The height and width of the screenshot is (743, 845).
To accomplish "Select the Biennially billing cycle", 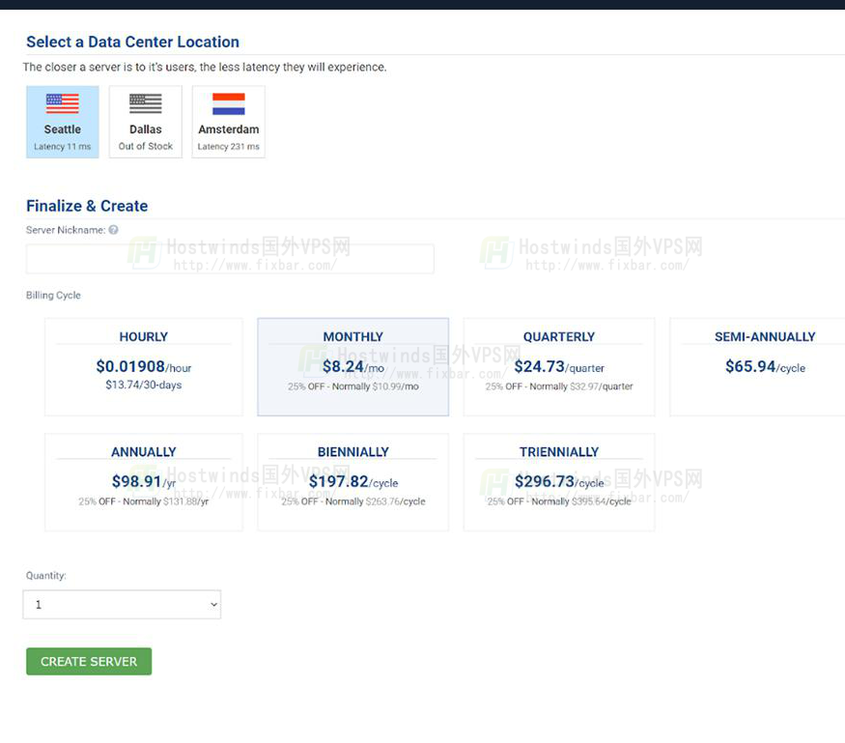I will [x=353, y=482].
